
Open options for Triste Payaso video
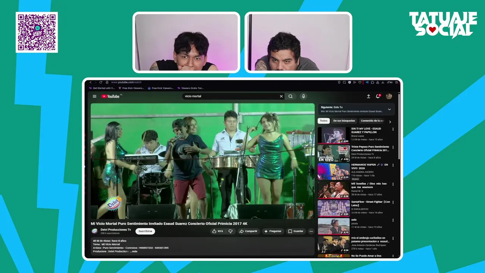(393, 147)
